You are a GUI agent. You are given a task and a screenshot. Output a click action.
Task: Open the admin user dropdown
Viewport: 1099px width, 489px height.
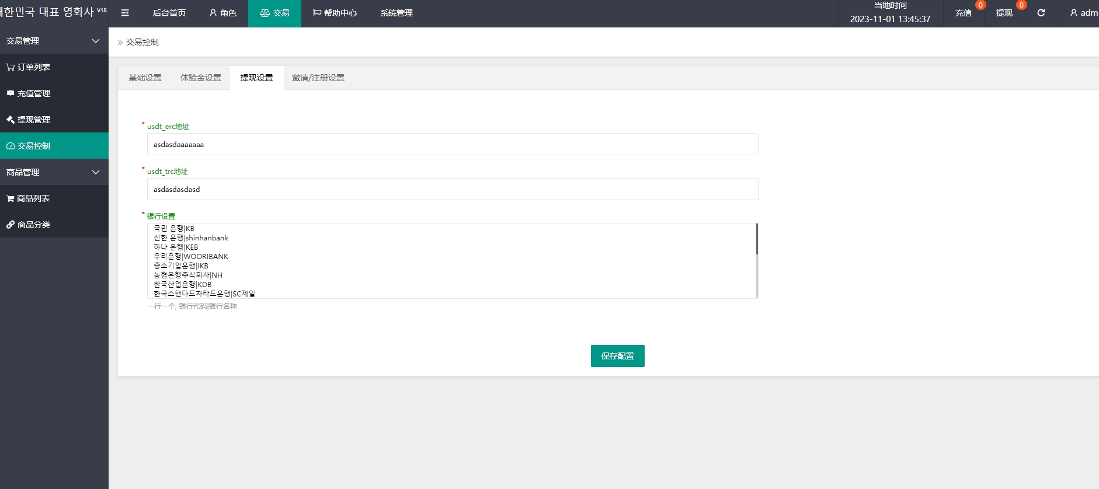point(1083,13)
